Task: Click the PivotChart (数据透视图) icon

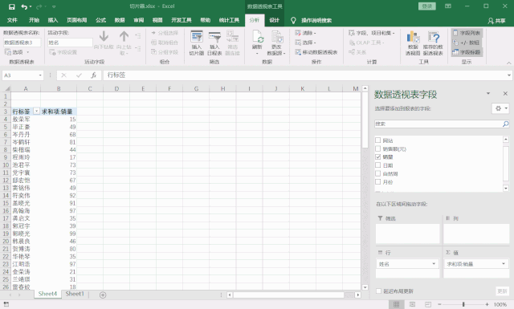Action: coord(413,43)
